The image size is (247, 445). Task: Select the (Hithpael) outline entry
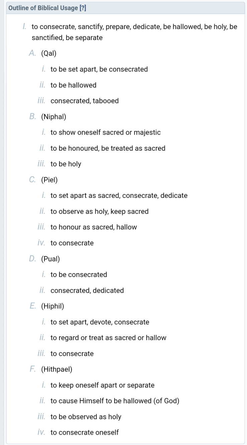[x=56, y=369]
